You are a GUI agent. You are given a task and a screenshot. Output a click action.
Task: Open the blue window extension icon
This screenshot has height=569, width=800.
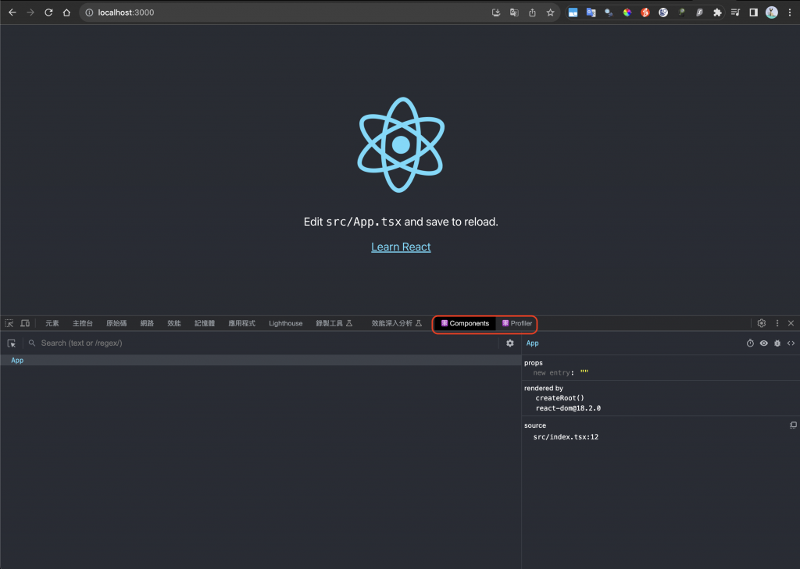(x=573, y=12)
